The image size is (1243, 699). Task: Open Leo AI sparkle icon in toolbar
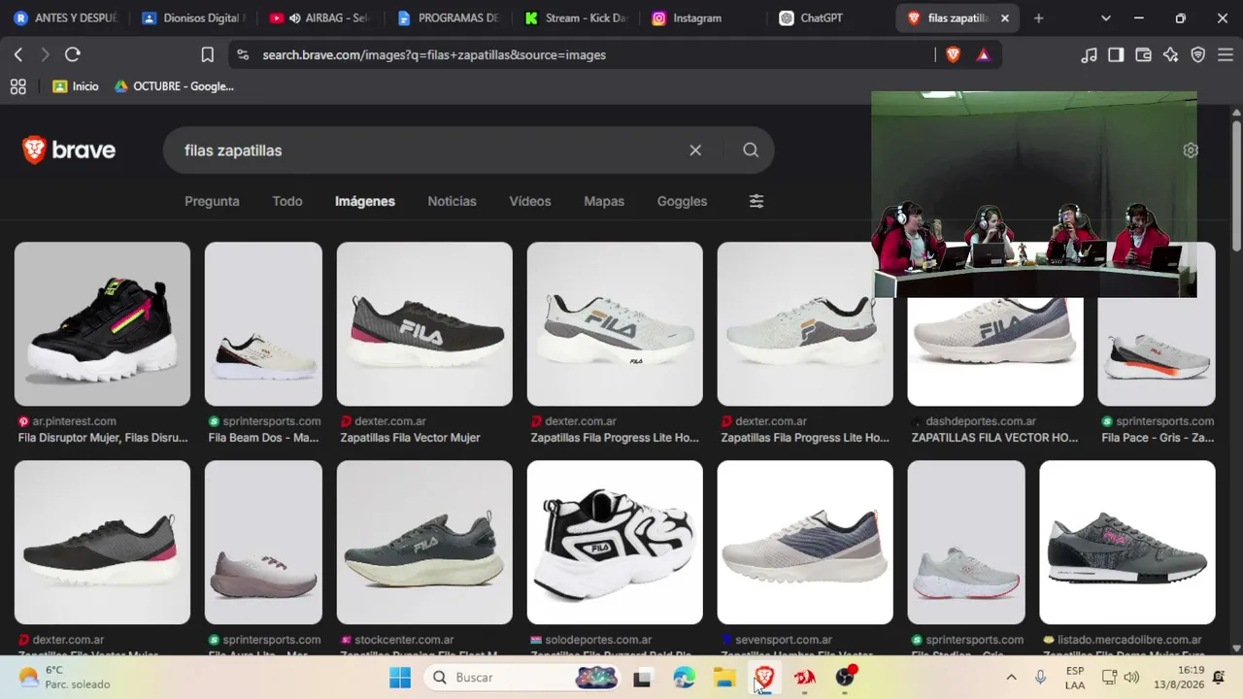(x=1170, y=55)
